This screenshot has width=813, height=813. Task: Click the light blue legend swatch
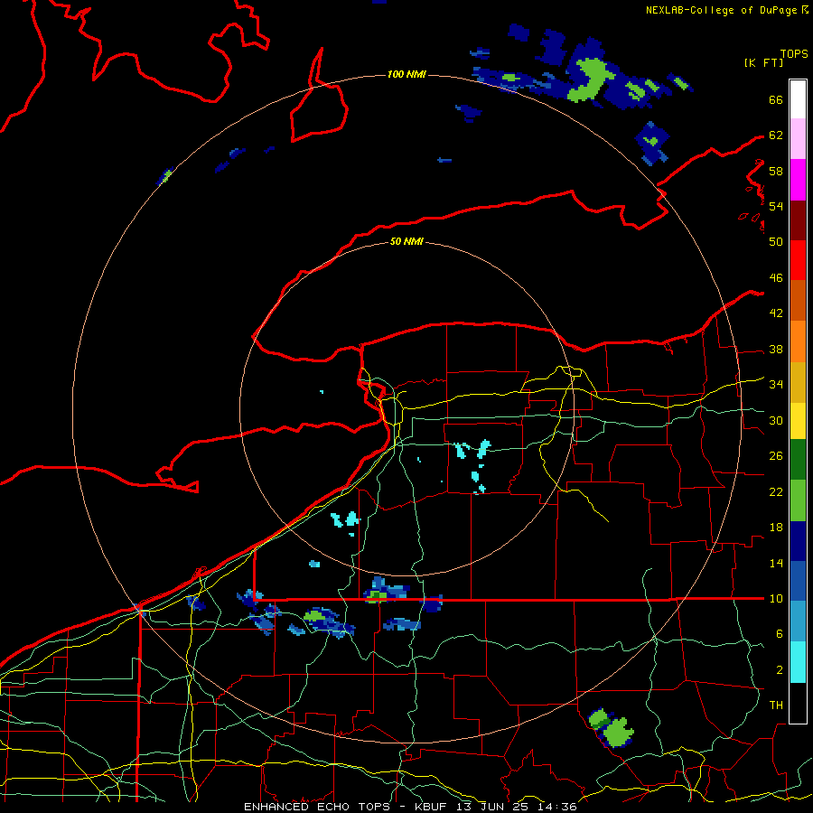pyautogui.click(x=798, y=621)
